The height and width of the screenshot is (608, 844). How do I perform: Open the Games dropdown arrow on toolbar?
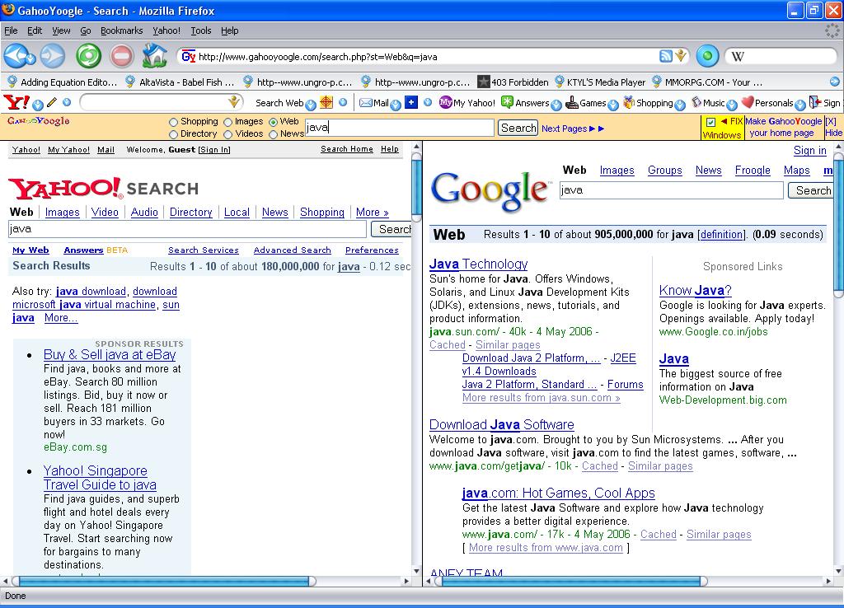(x=613, y=105)
